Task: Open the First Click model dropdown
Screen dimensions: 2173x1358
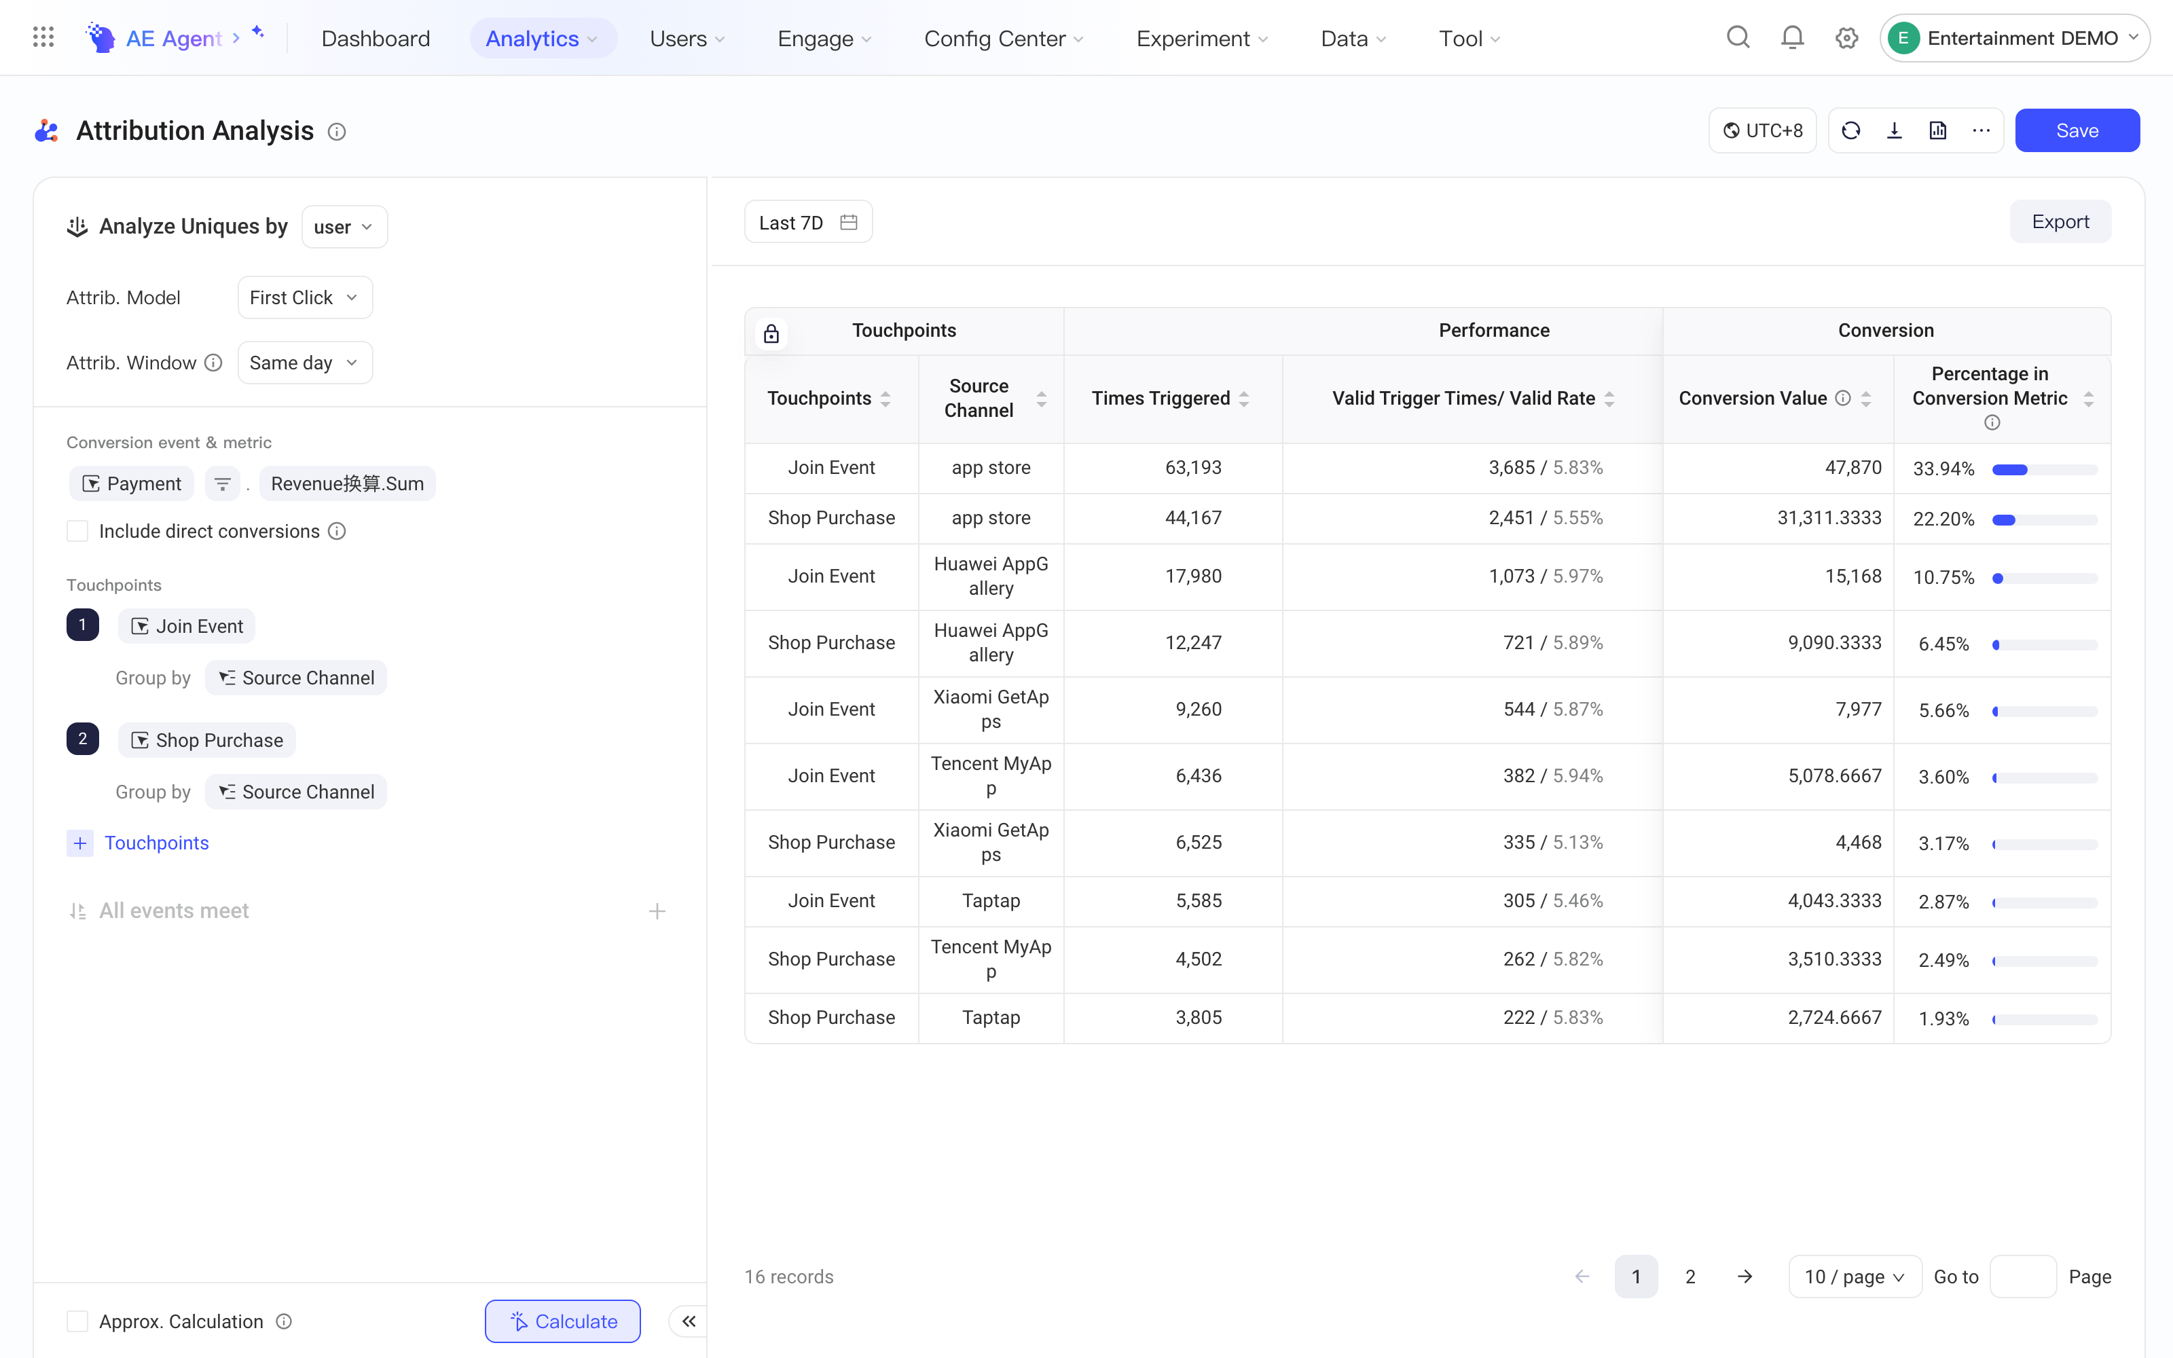Action: coord(304,297)
